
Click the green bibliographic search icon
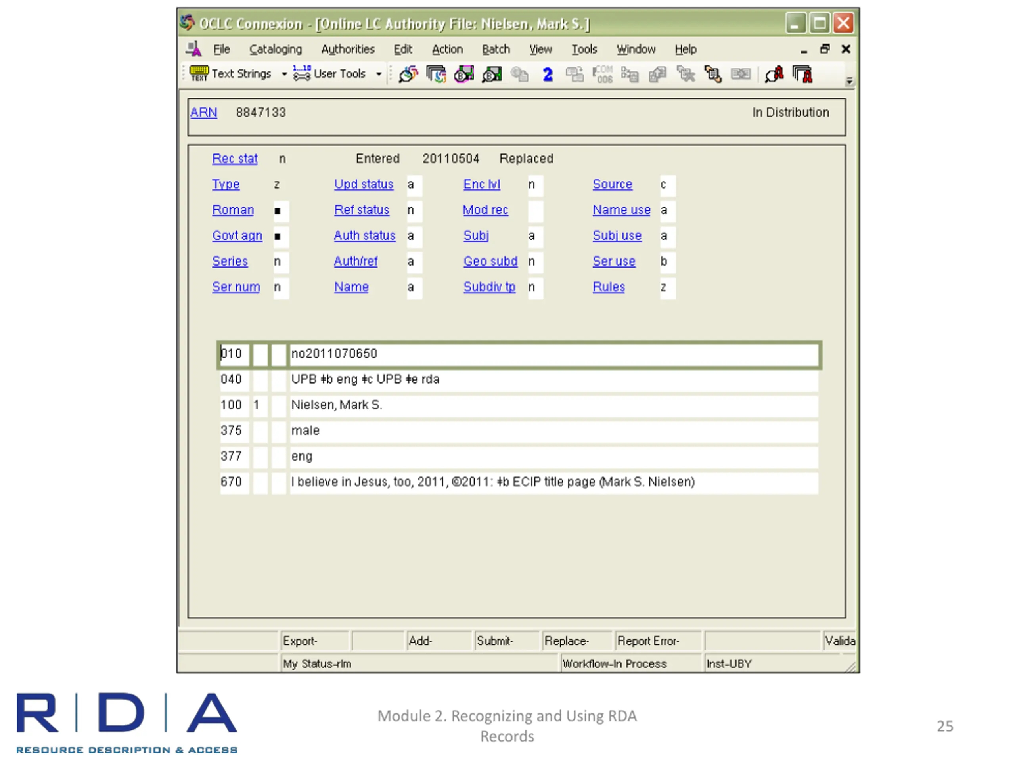pyautogui.click(x=491, y=74)
